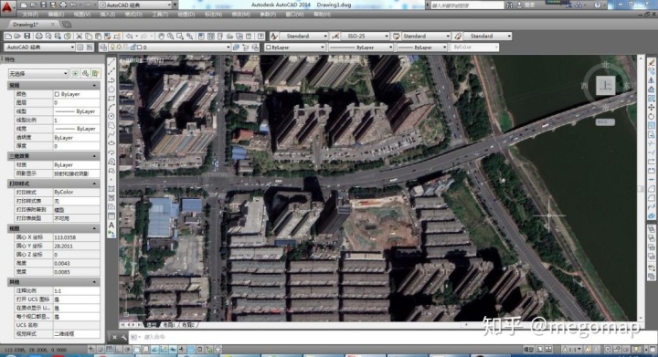Screen dimensions: 658x357
Task: Open the 文件(F) menu
Action: pyautogui.click(x=30, y=15)
